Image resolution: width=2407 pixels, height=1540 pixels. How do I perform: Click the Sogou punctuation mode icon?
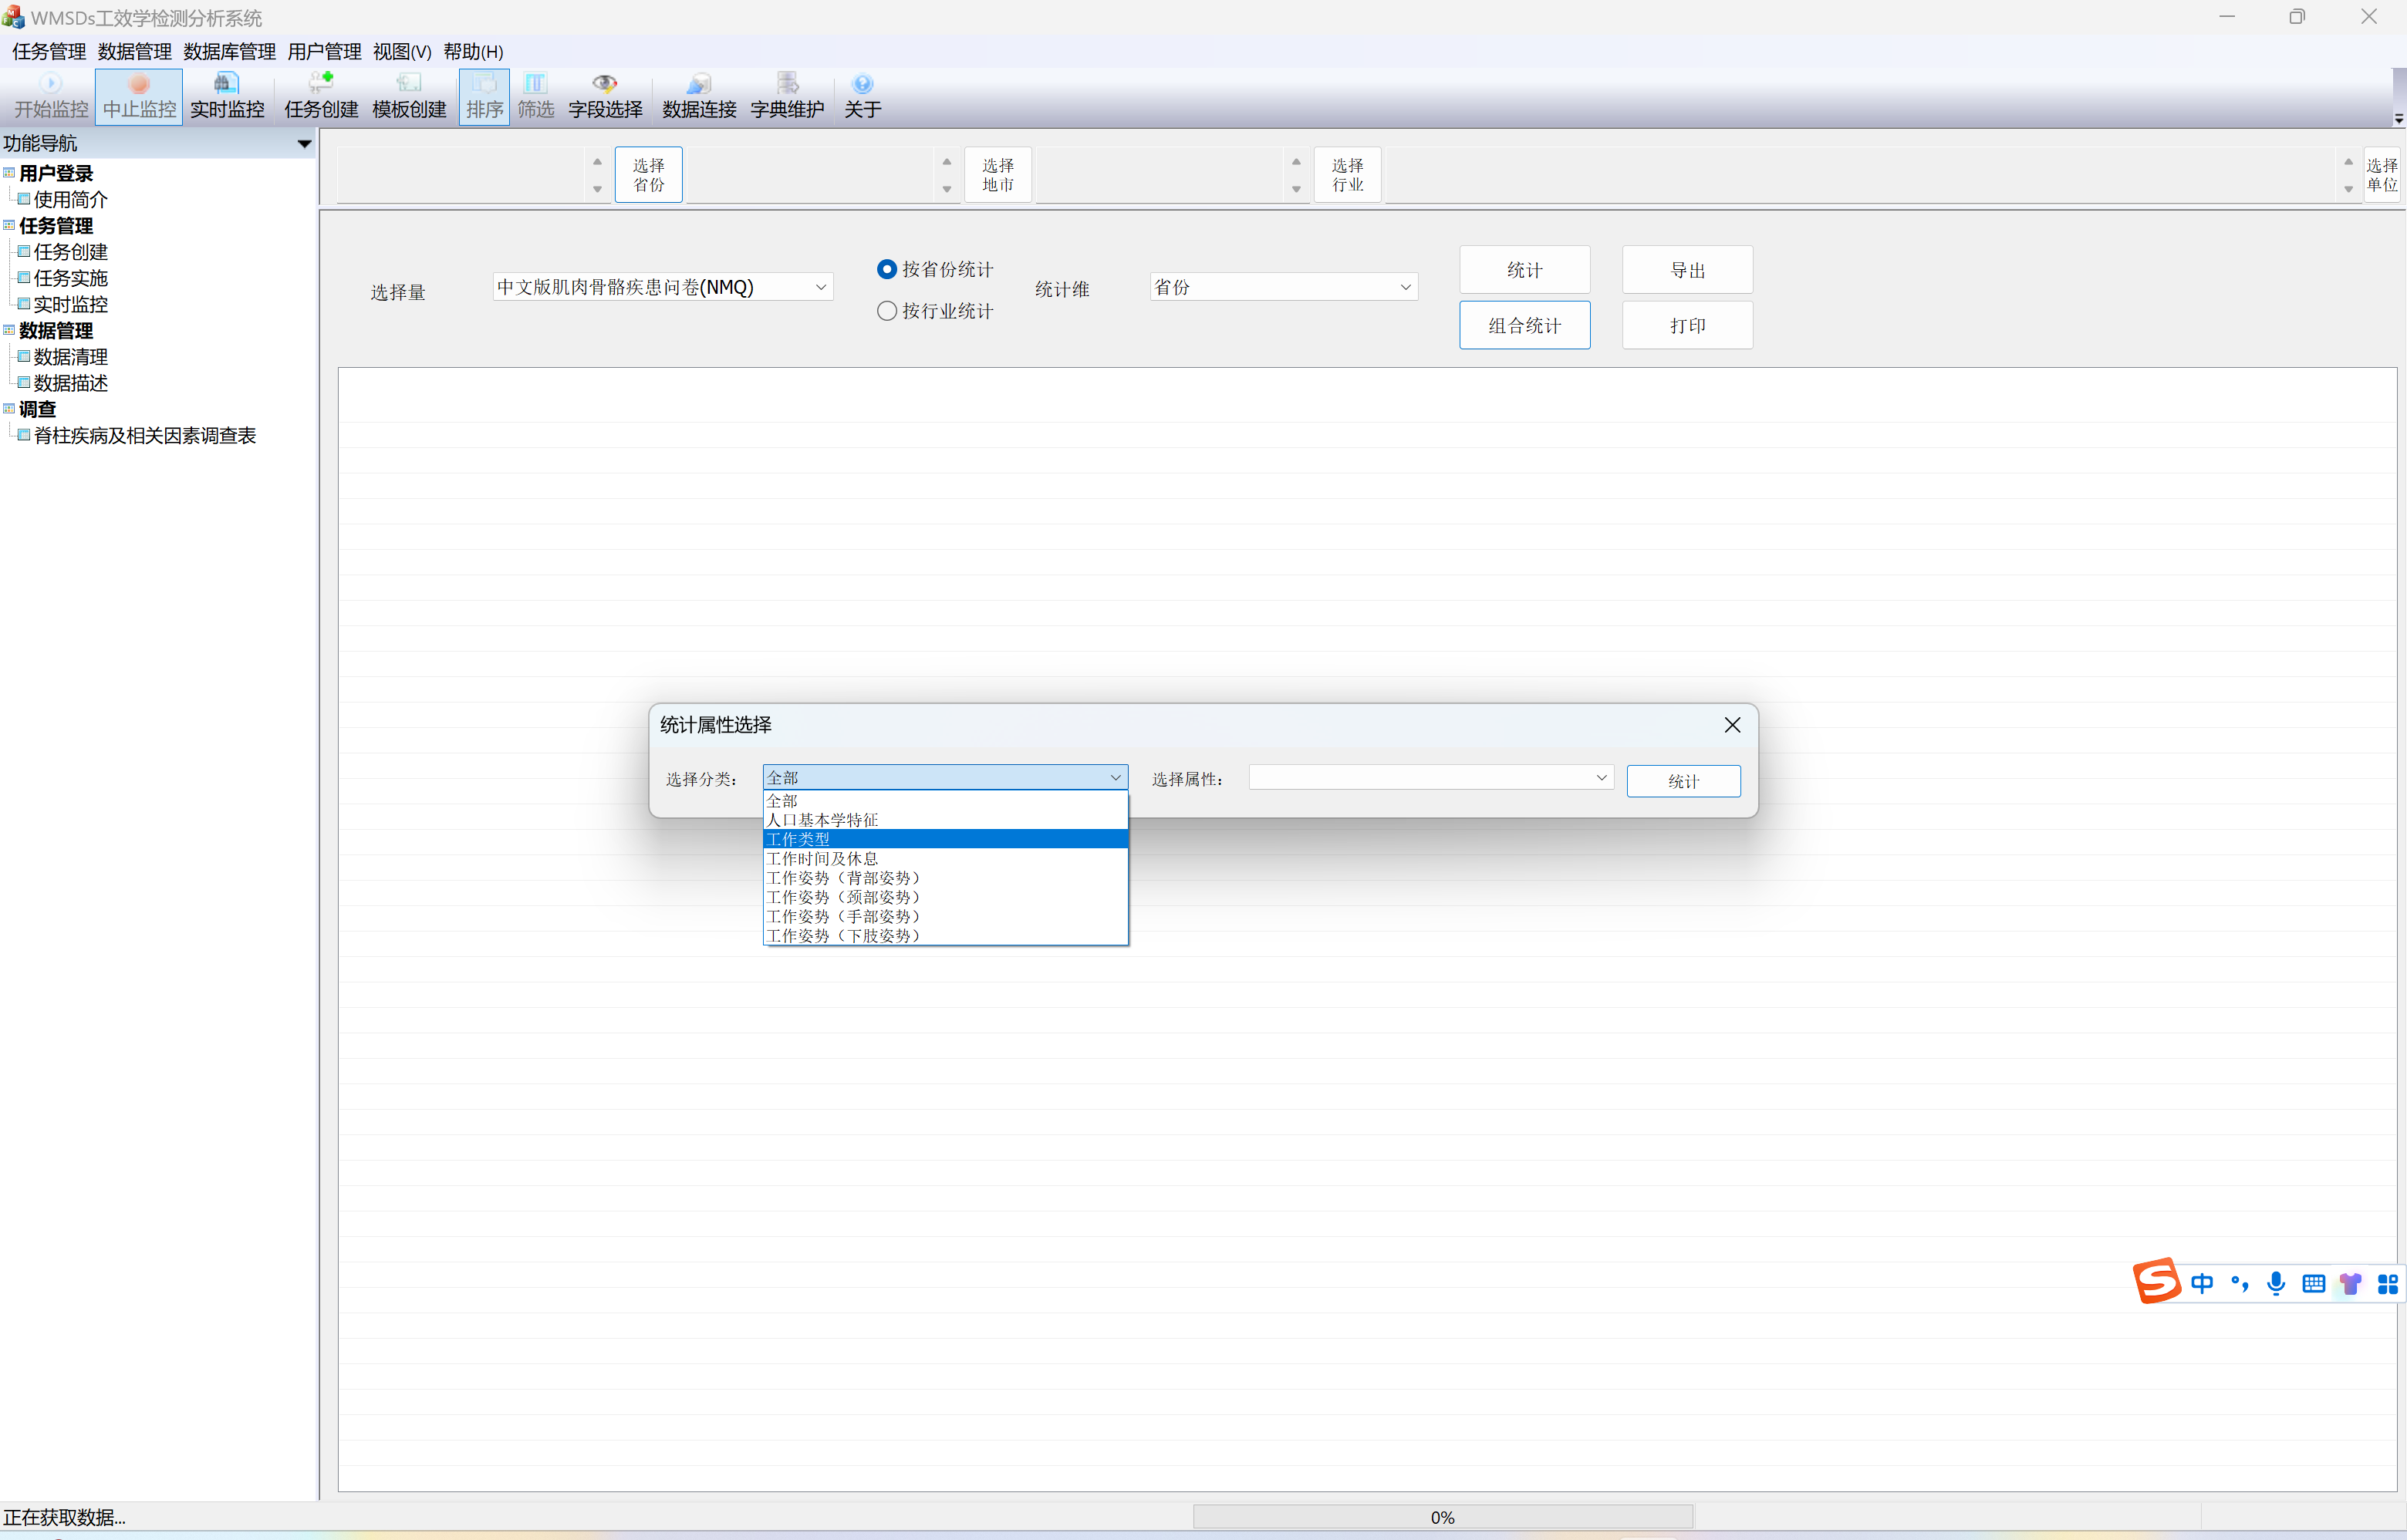2240,1283
